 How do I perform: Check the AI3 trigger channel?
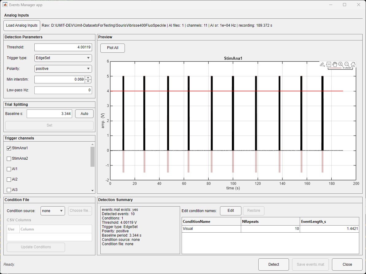(x=9, y=190)
